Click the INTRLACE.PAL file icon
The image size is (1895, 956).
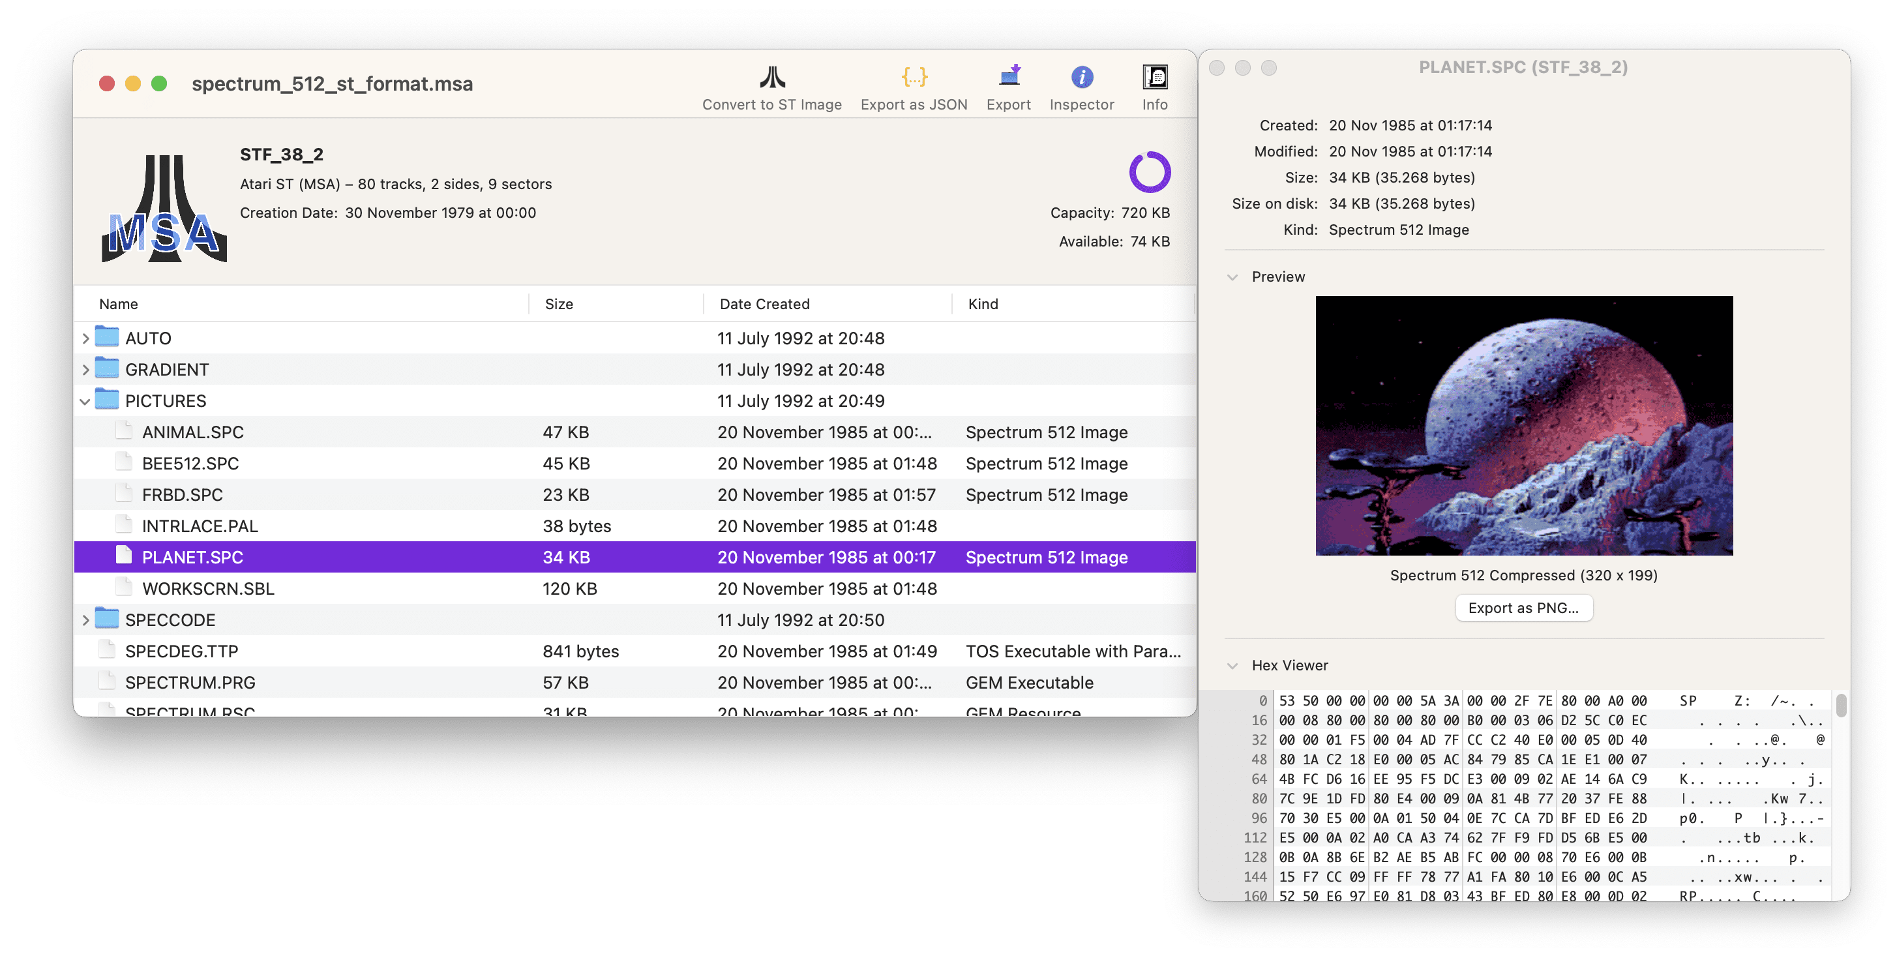[x=125, y=525]
